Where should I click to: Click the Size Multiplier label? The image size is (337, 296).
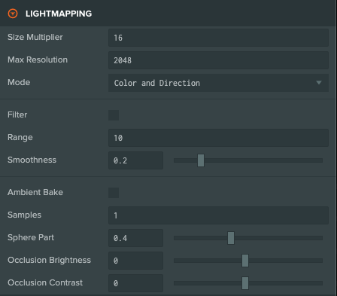click(x=35, y=37)
